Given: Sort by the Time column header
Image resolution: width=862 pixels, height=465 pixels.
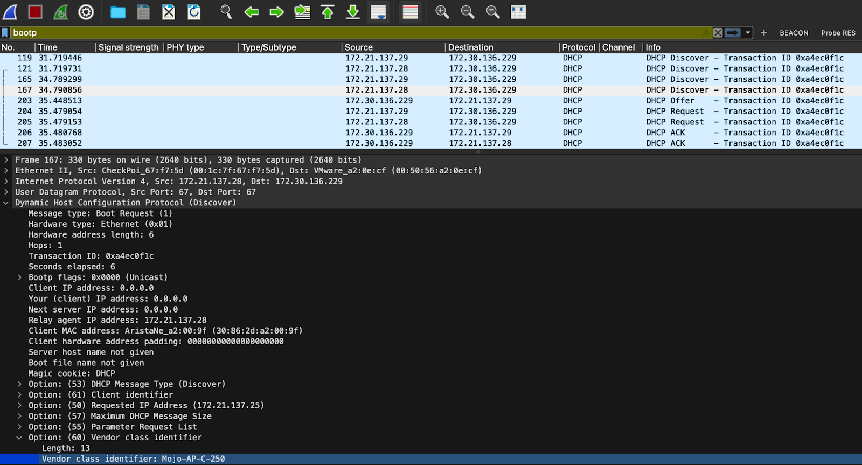Looking at the screenshot, I should (65, 47).
